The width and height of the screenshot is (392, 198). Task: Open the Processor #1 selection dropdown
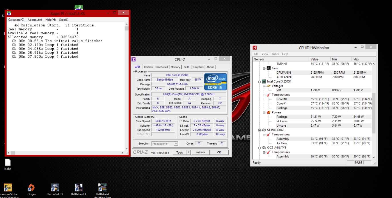coord(165,144)
